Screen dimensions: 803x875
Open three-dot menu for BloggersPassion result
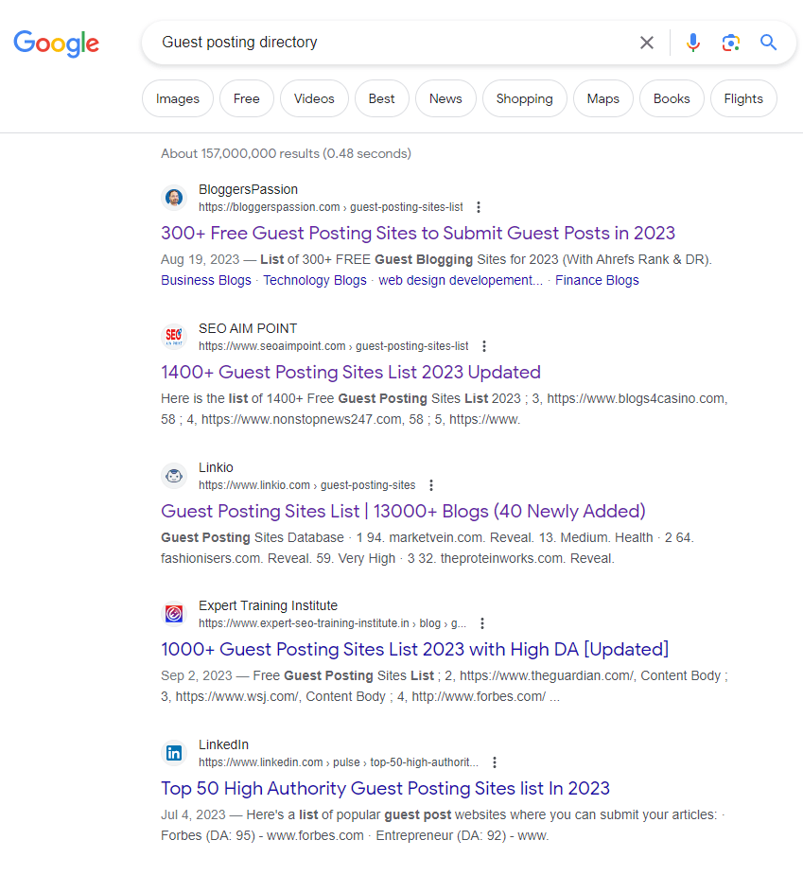(x=479, y=207)
